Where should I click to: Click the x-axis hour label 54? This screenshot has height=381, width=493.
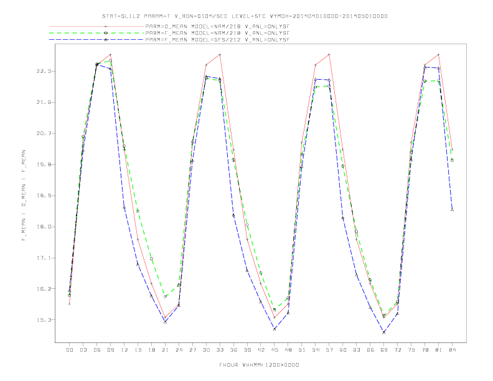316,350
